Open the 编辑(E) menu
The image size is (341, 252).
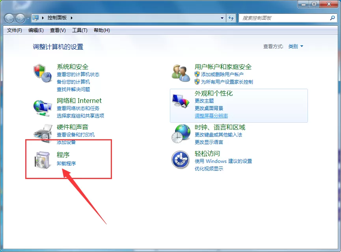click(36, 30)
